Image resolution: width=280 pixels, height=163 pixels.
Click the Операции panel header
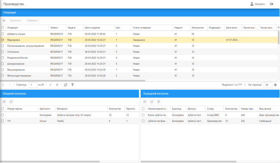[140, 12]
